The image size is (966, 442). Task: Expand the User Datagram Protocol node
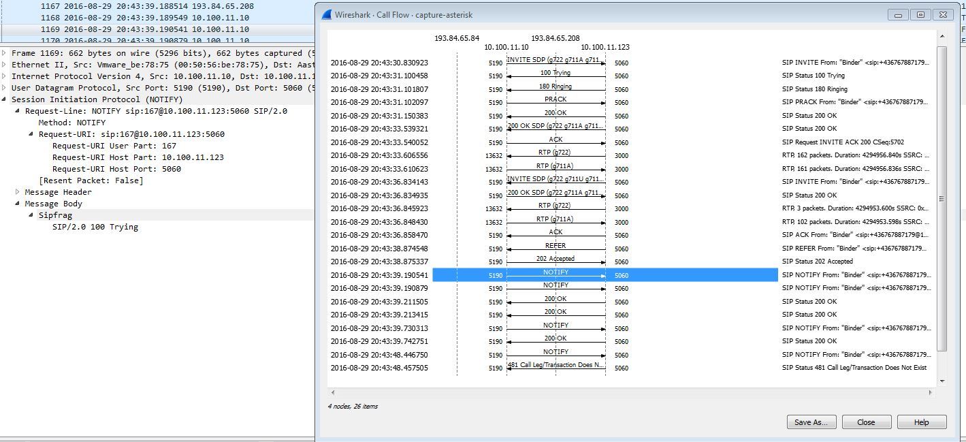[x=5, y=88]
